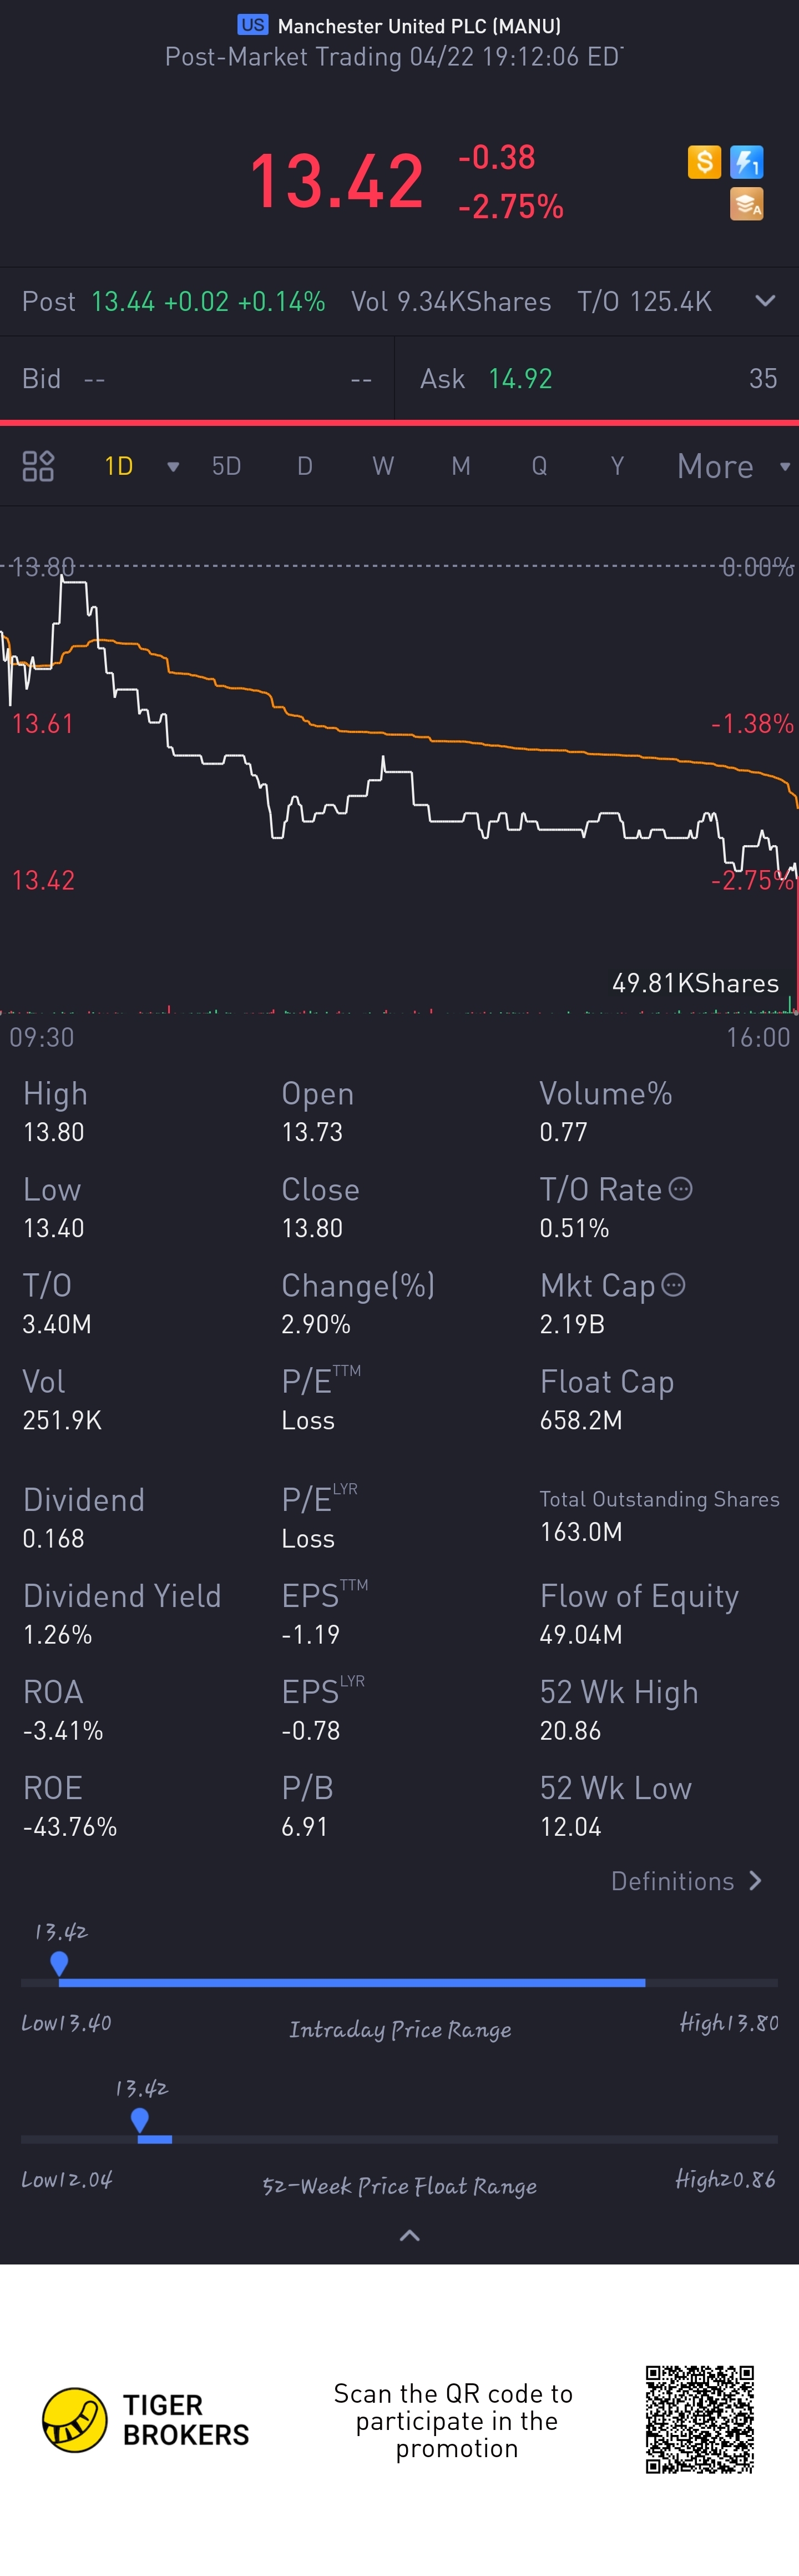Tap the promotion QR code
799x2576 pixels.
(699, 2420)
